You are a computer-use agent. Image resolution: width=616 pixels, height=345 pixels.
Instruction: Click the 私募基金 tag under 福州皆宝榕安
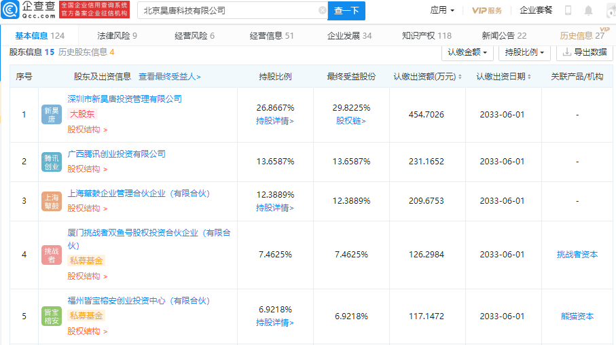click(86, 316)
